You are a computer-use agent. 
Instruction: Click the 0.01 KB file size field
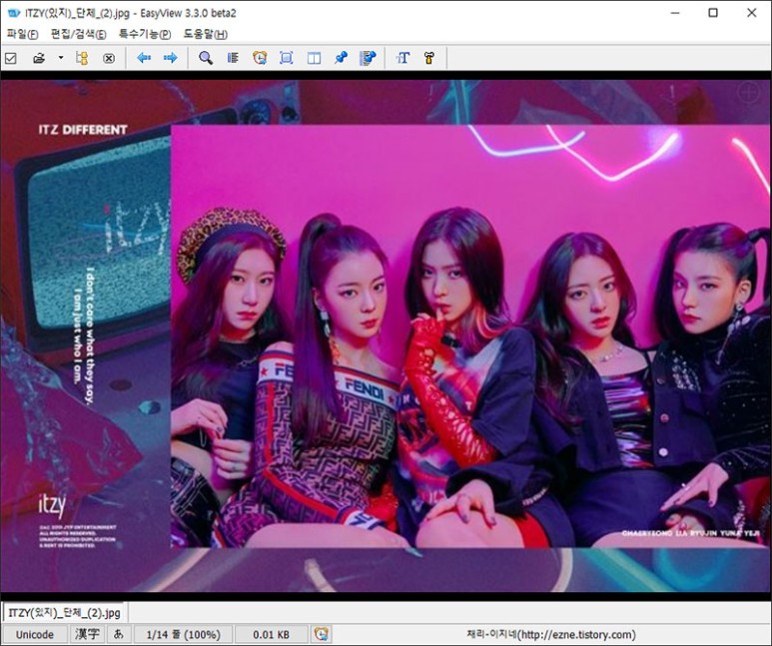272,634
